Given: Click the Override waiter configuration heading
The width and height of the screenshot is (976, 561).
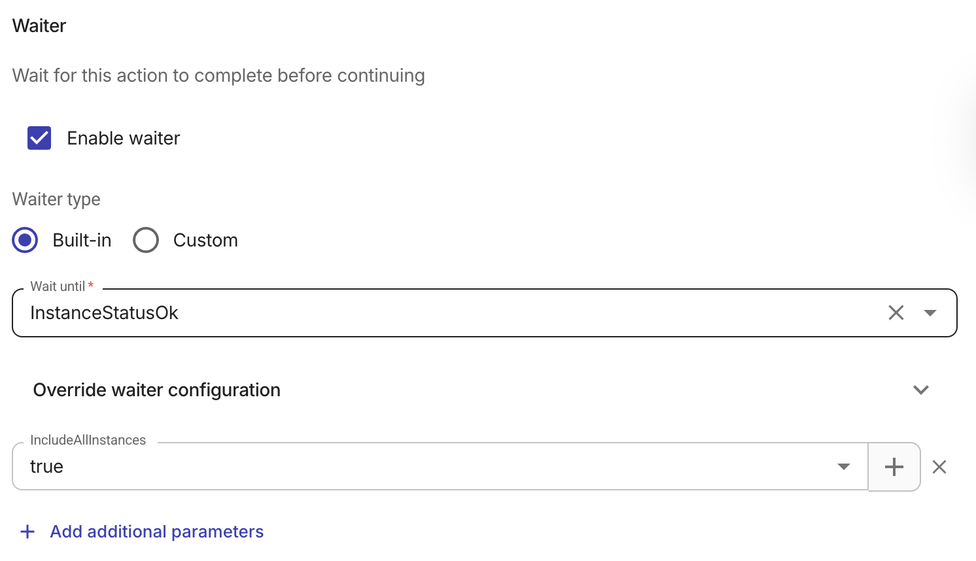Looking at the screenshot, I should point(157,390).
